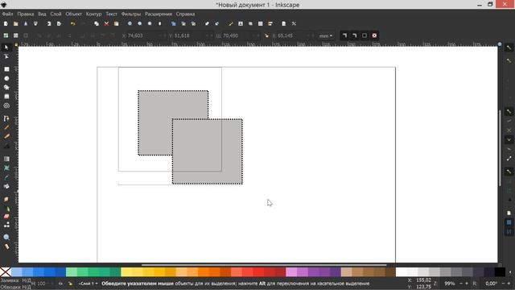Open the Контур menu

click(x=93, y=14)
